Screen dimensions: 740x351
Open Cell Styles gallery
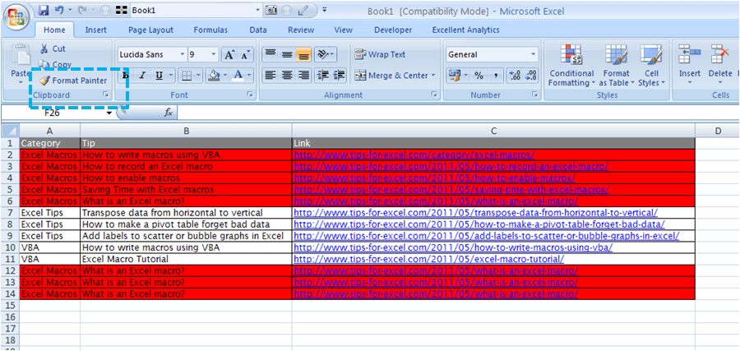pyautogui.click(x=651, y=66)
